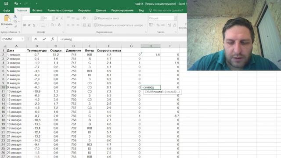Viewport: 281px width, 158px height.
Task: Click Объединить и поместить в центре button
Action: pyautogui.click(x=119, y=25)
